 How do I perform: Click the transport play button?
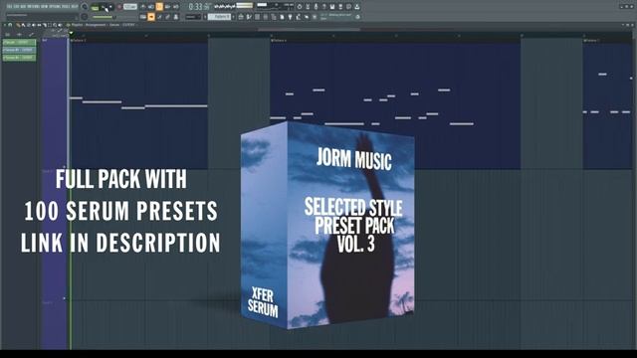104,7
